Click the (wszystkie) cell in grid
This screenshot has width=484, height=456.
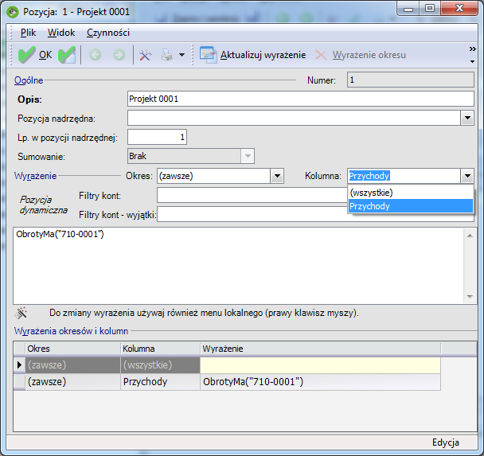160,365
